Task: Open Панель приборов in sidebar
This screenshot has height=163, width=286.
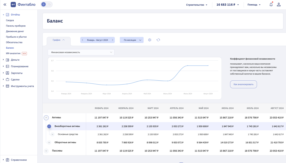Action: (x=16, y=26)
